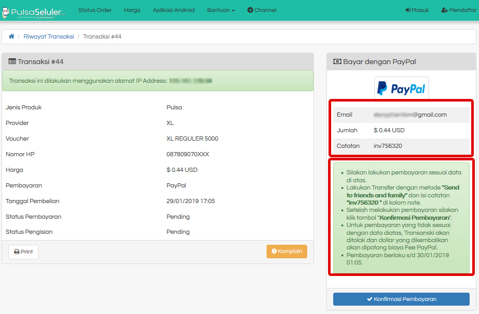Select the Harga value $ 0.44 USD
This screenshot has width=479, height=314.
pos(182,170)
